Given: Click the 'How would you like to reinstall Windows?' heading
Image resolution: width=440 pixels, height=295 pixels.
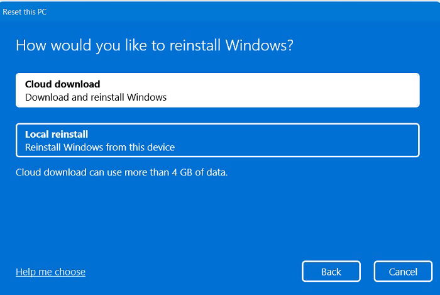Looking at the screenshot, I should point(155,45).
